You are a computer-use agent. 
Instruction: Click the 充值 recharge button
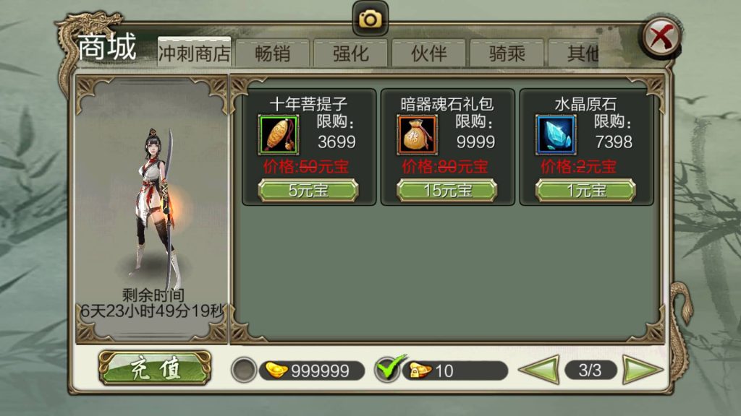coord(155,368)
